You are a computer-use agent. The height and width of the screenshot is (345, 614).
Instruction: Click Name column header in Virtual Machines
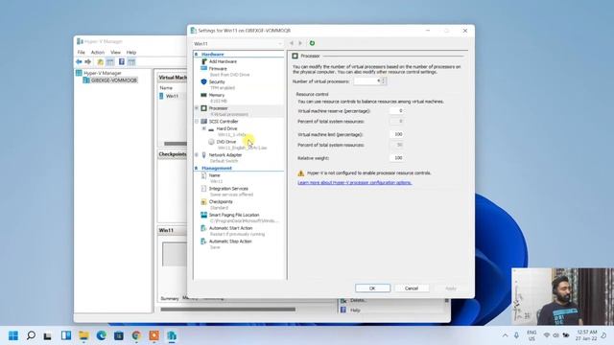(166, 88)
